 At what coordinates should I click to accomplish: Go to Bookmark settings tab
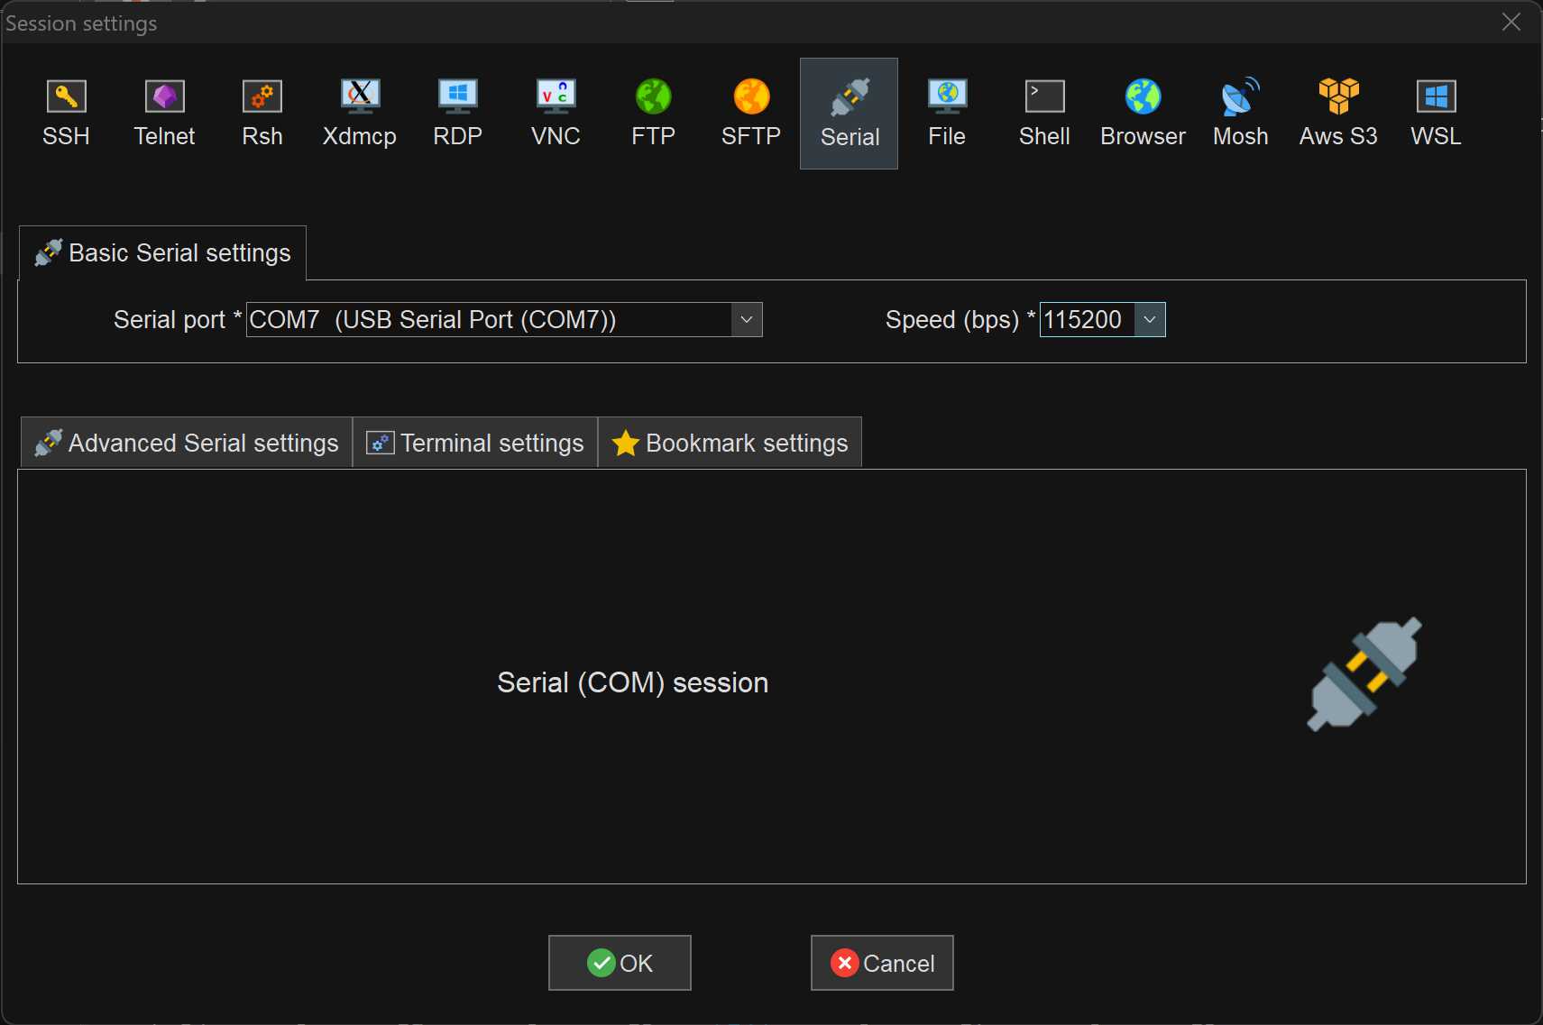[x=730, y=443]
